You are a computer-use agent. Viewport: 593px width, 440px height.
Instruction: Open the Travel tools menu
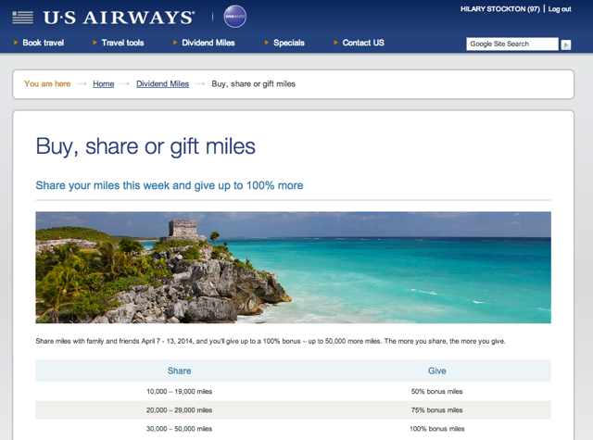(122, 43)
